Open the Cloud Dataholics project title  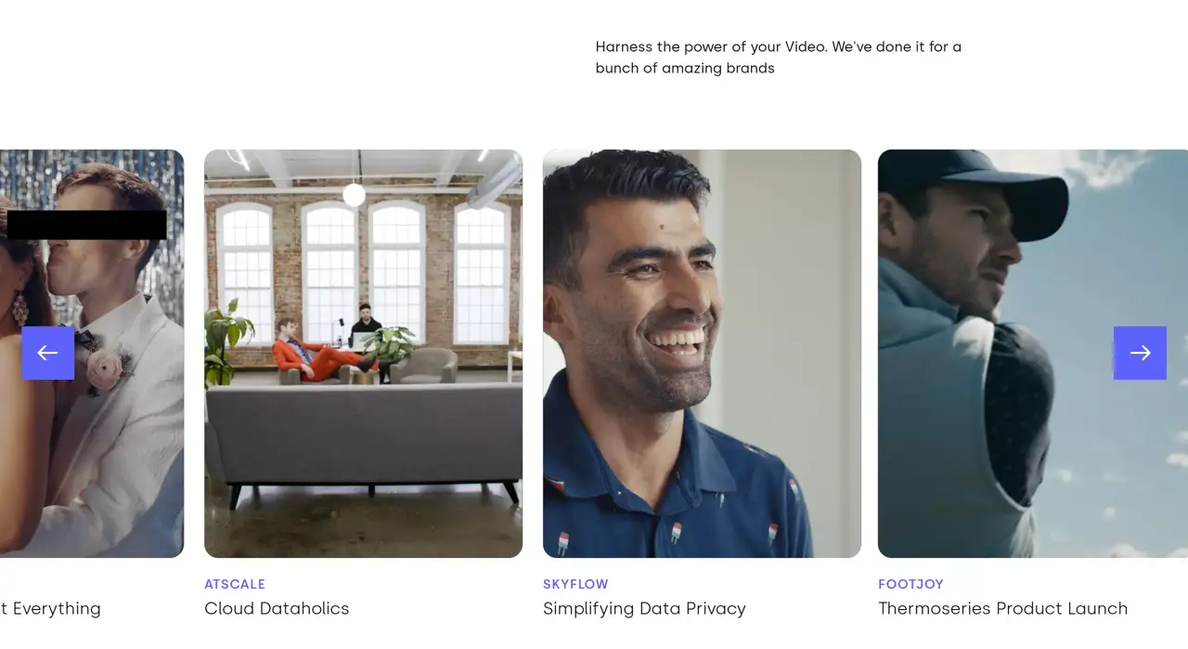(277, 609)
